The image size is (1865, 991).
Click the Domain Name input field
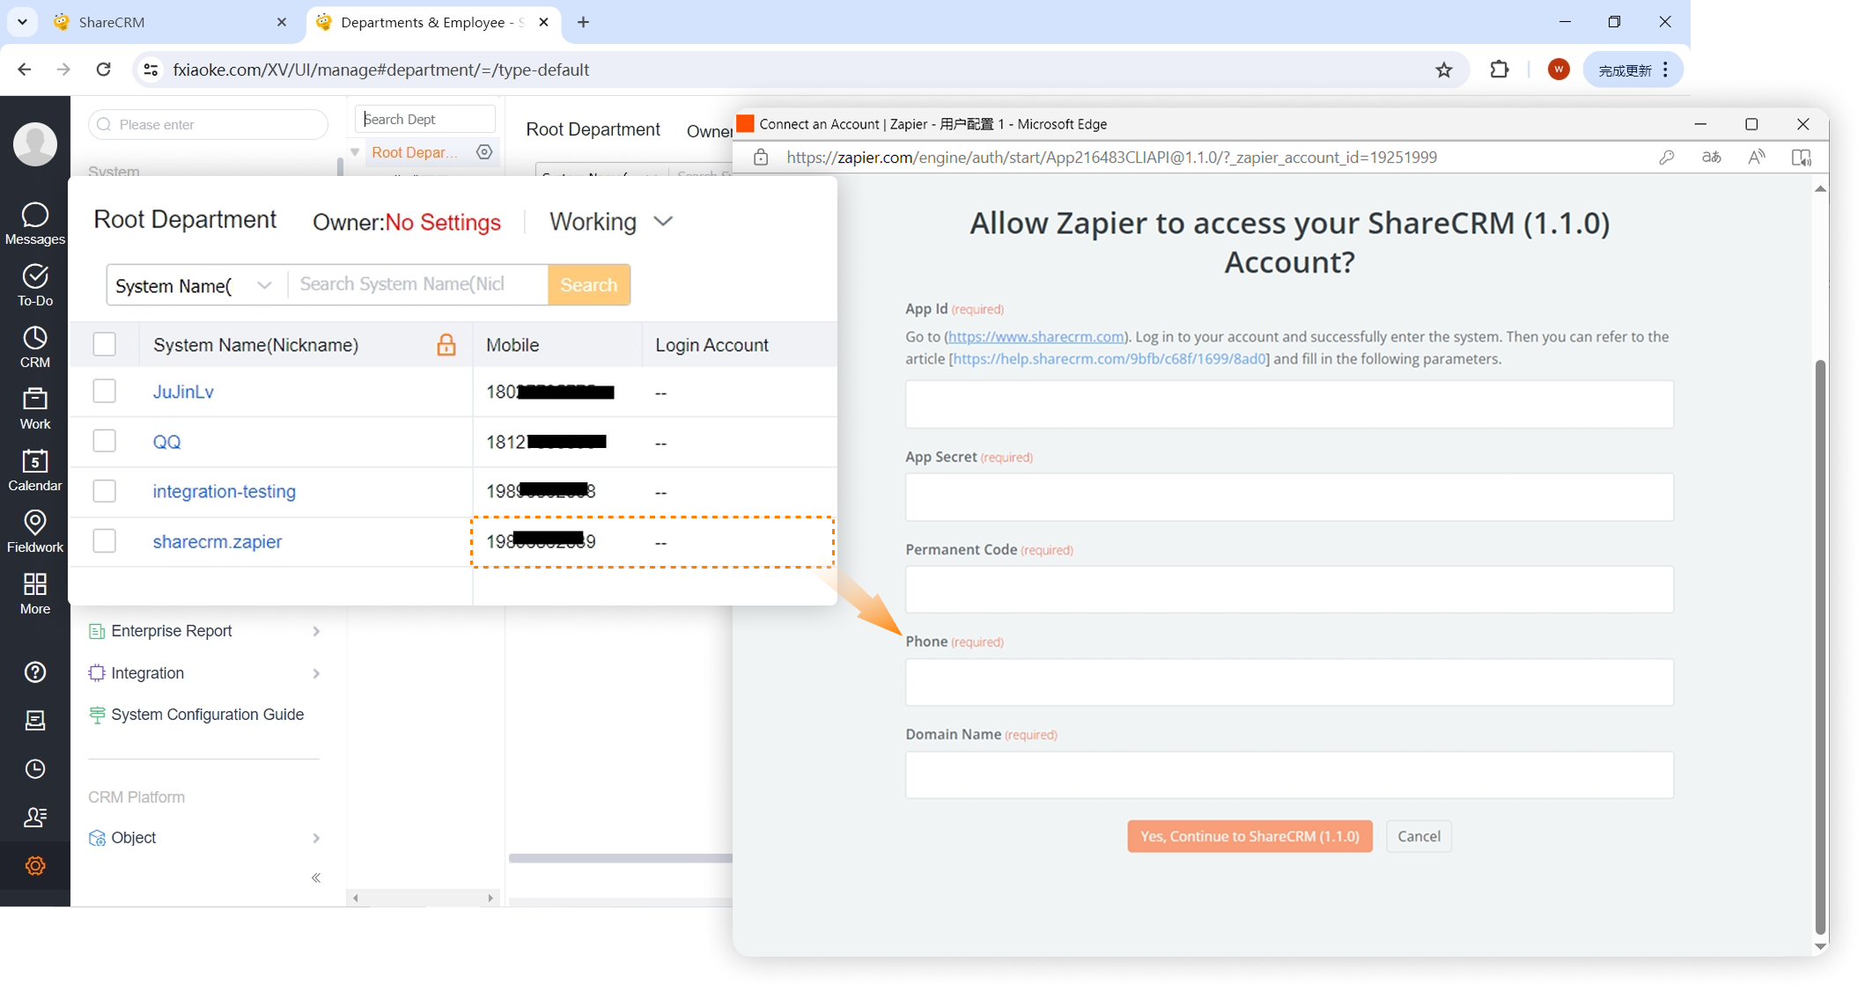[1289, 774]
